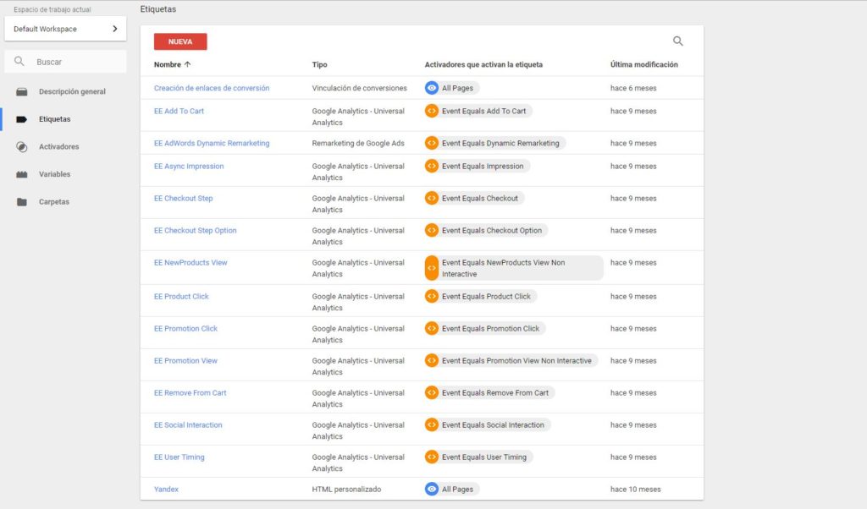Click the Descripción general sidebar icon
867x509 pixels.
coord(21,91)
